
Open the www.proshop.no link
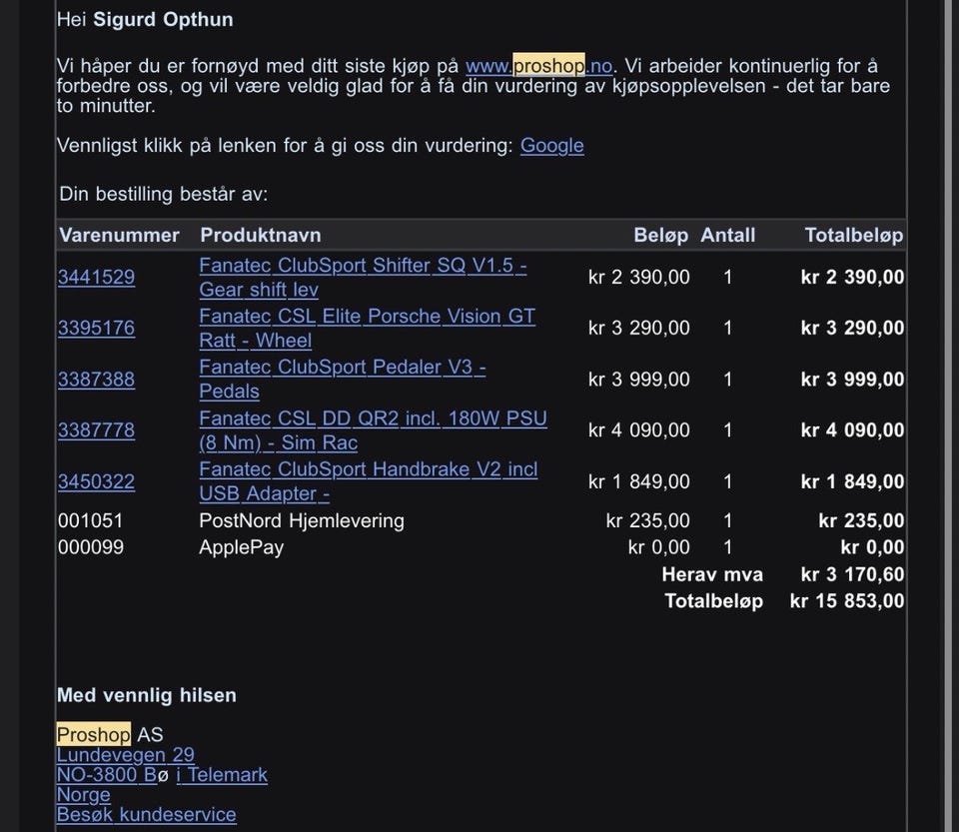click(x=538, y=65)
